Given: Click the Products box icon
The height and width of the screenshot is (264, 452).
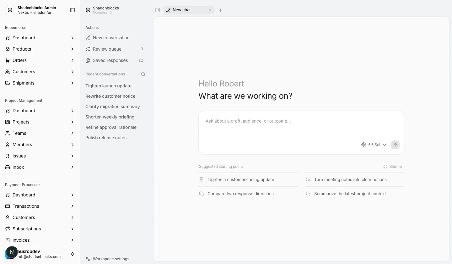Looking at the screenshot, I should [x=8, y=49].
